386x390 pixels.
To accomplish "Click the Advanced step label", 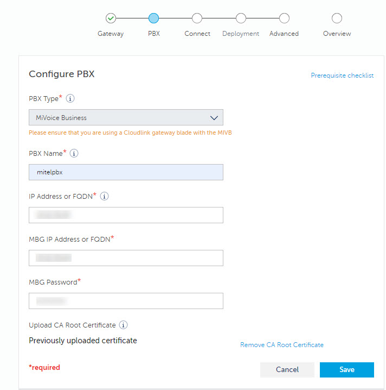I will (x=284, y=34).
